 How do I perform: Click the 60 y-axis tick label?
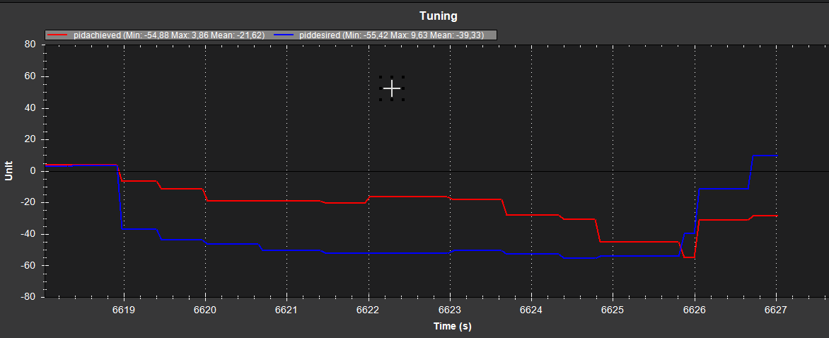click(30, 76)
